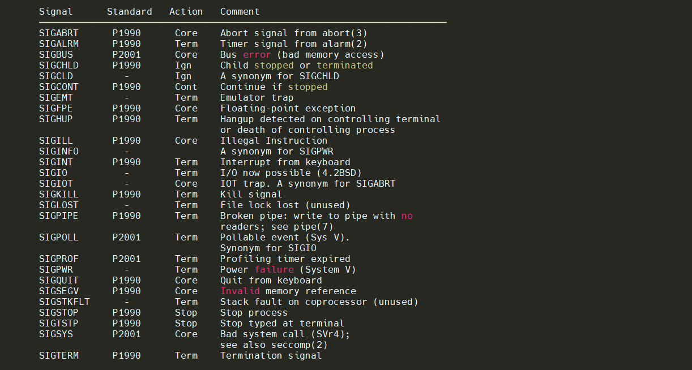Click the SIGKILL signal name
This screenshot has width=692, height=370.
tap(58, 195)
